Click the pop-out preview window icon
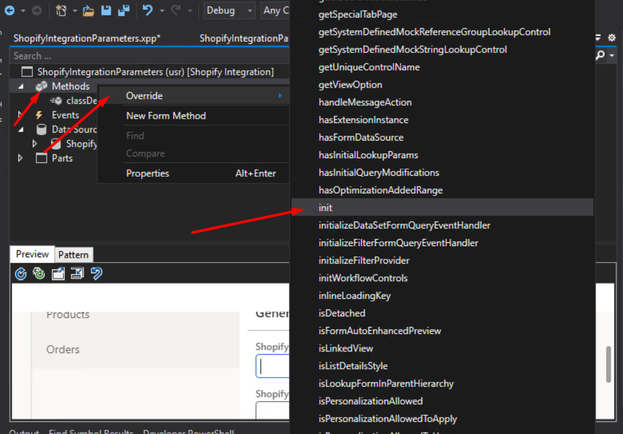Screen dimensions: 623x434 [x=58, y=273]
